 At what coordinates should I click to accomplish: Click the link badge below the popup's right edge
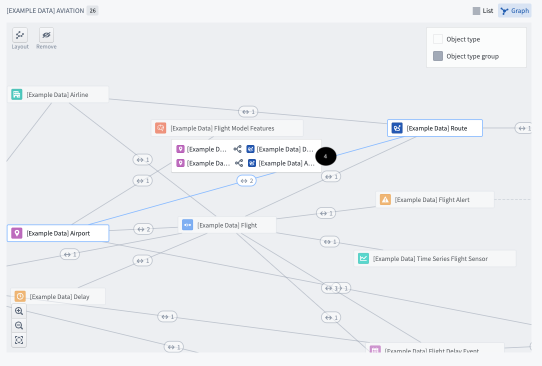coord(331,176)
